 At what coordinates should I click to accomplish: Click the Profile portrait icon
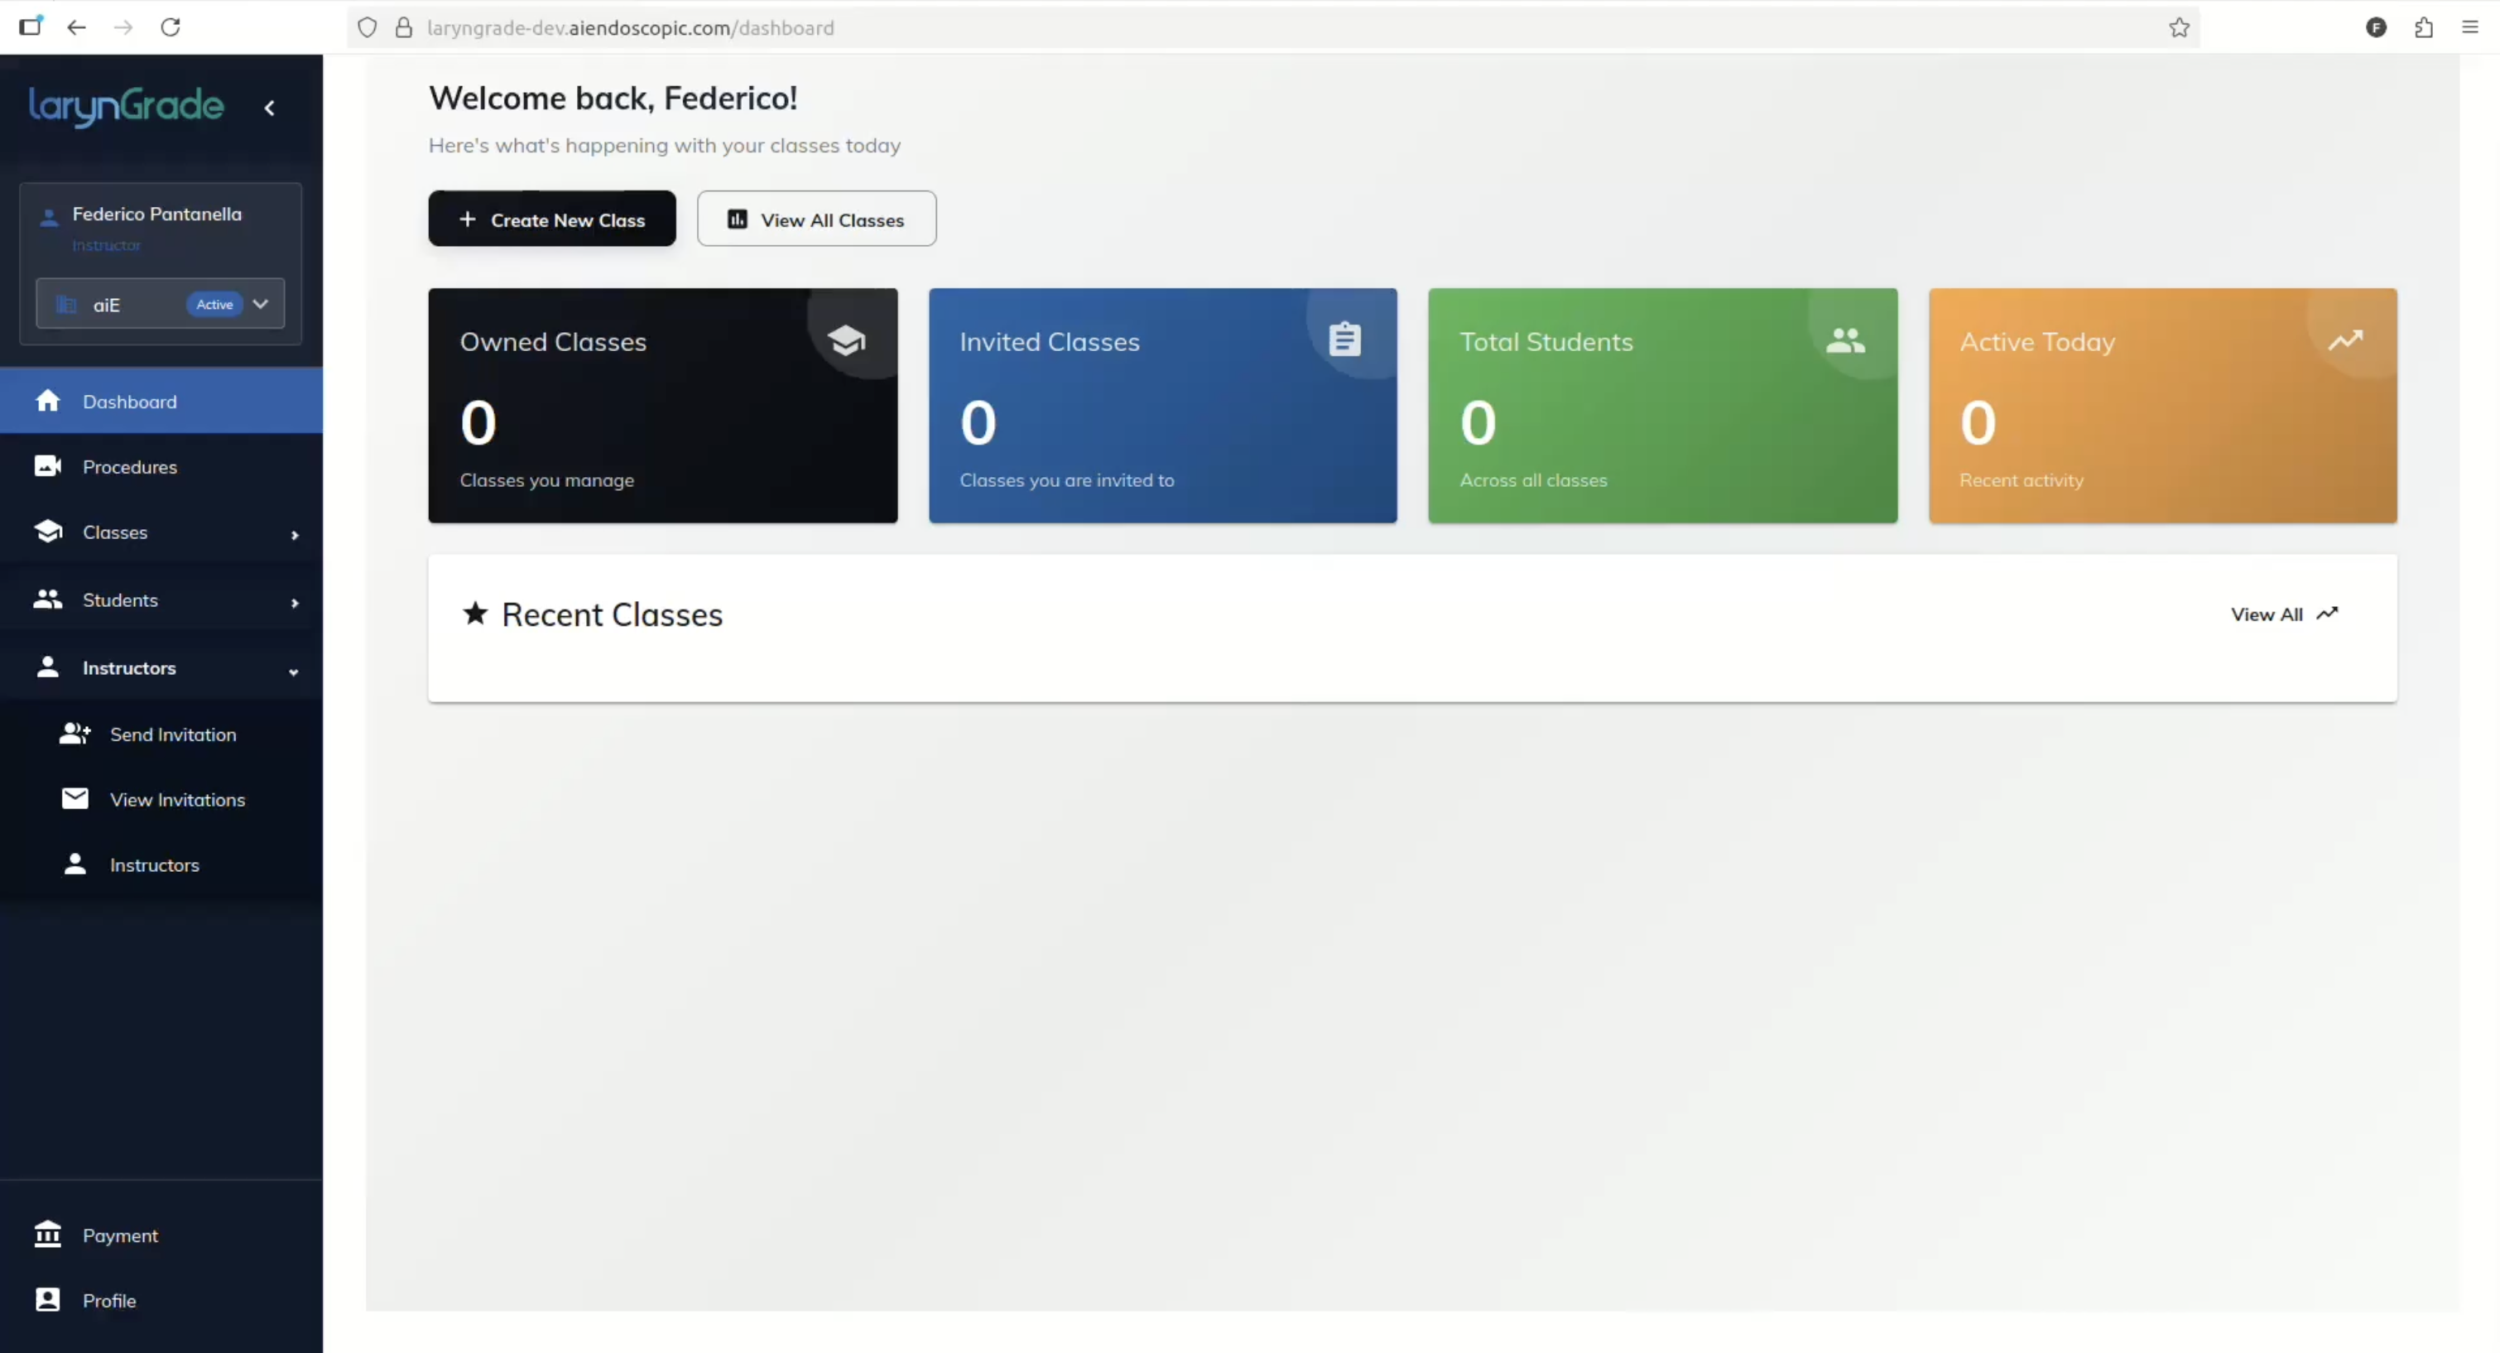tap(47, 1300)
